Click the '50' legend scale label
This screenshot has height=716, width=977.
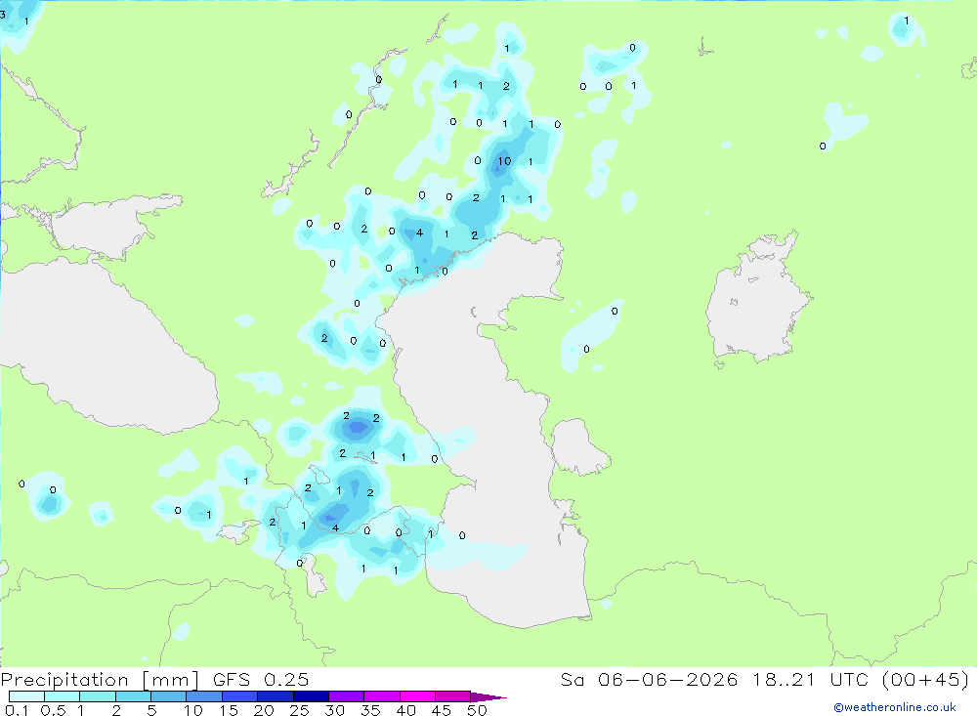coord(477,710)
